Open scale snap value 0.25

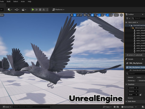111,15
